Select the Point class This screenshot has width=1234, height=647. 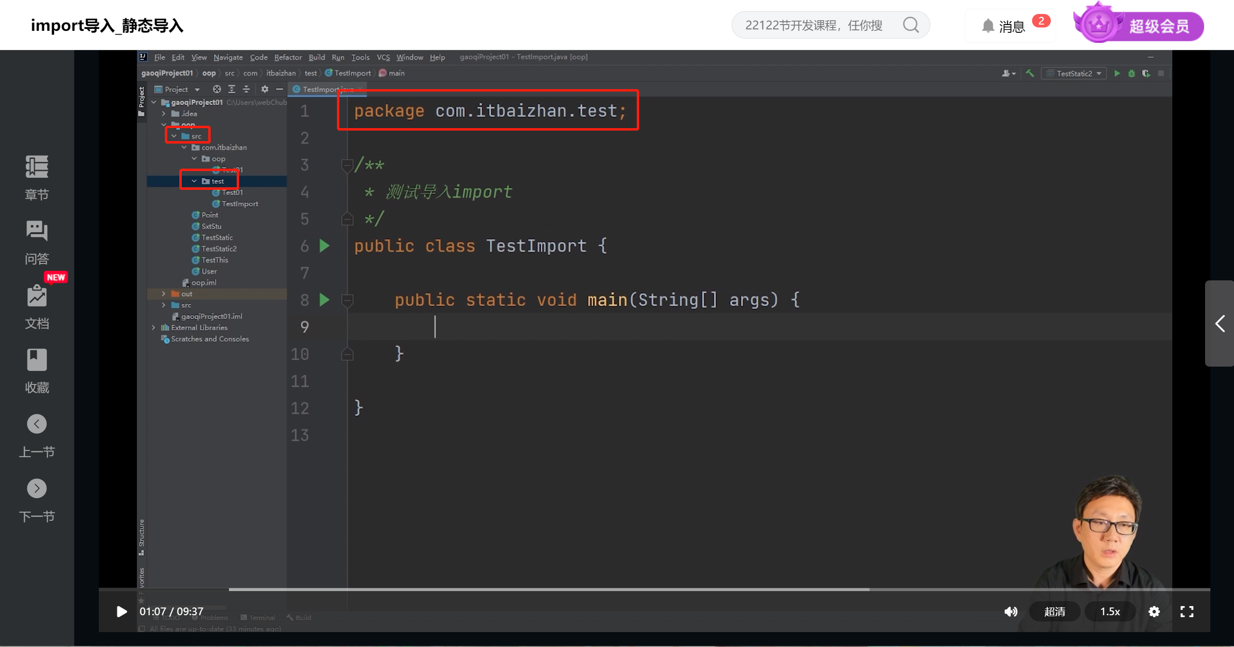pyautogui.click(x=205, y=215)
